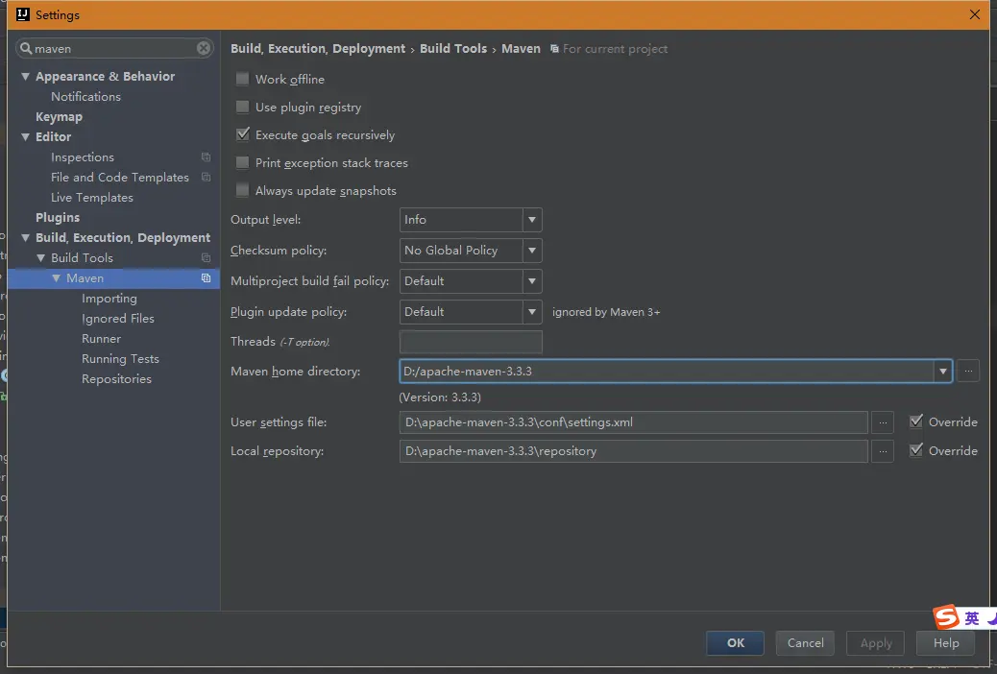Click the User settings file path field
This screenshot has height=674, width=997.
coord(633,422)
